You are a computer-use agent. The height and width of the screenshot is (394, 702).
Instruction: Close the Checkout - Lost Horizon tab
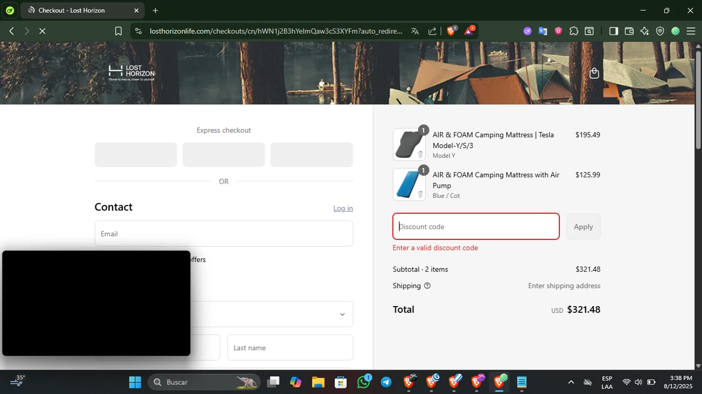coord(136,10)
